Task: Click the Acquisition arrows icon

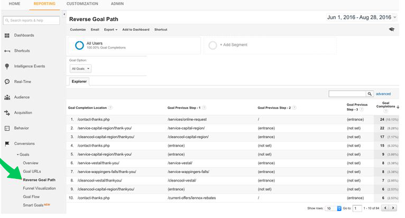Action: 7,113
